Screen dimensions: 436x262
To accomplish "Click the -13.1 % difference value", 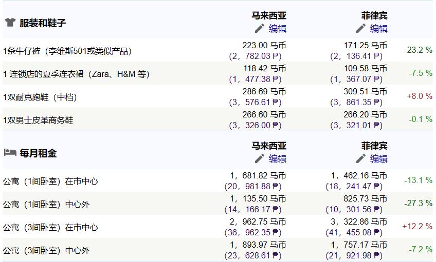I will pyautogui.click(x=418, y=180).
